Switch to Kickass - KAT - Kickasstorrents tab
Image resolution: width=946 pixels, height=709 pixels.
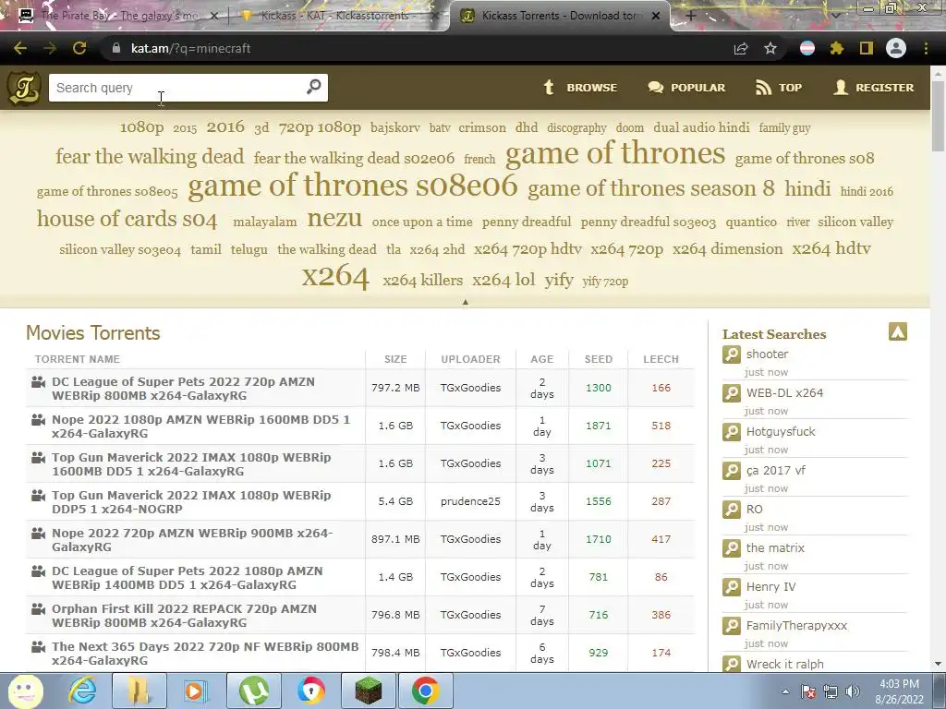coord(338,16)
